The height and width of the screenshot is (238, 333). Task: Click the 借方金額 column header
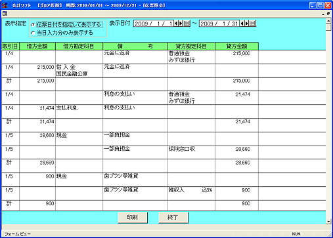[x=37, y=46]
